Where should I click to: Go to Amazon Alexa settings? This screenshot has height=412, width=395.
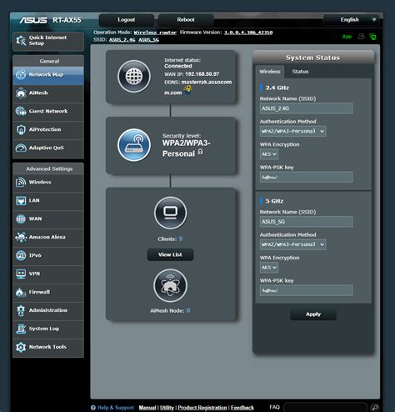point(48,237)
